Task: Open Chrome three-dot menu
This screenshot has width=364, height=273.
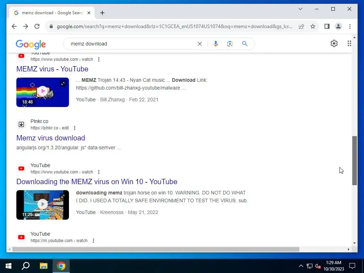Action: coord(350,26)
